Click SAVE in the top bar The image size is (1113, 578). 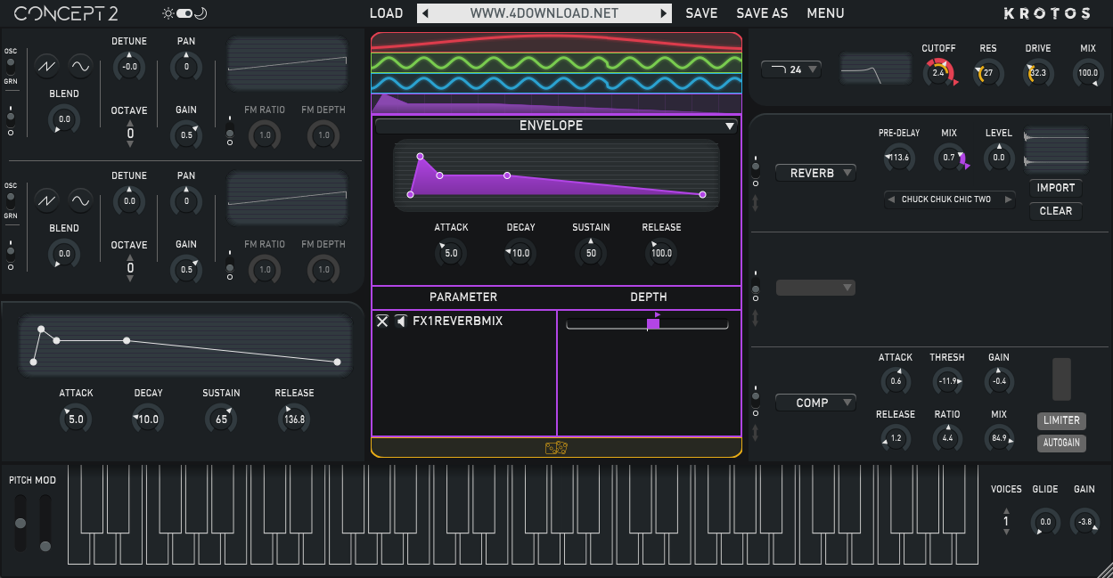tap(701, 13)
